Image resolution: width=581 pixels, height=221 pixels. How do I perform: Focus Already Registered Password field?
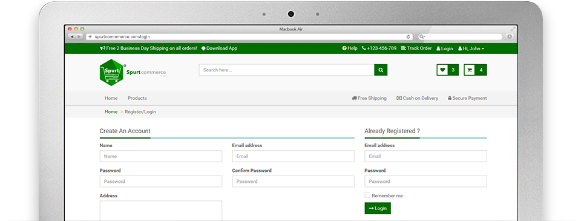425,181
